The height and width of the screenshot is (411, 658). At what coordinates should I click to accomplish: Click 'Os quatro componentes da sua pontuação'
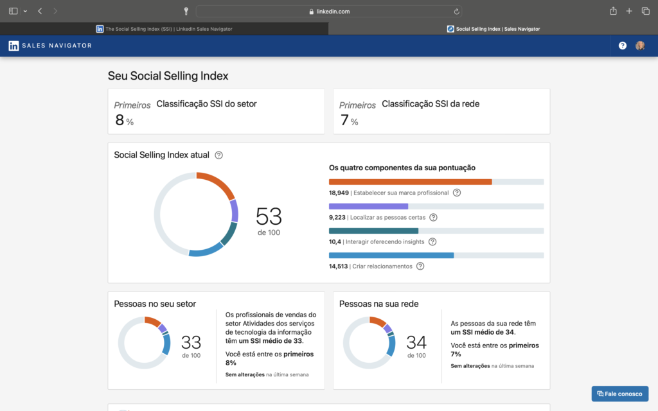[402, 168]
